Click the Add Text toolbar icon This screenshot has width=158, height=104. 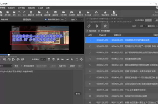tap(55, 12)
